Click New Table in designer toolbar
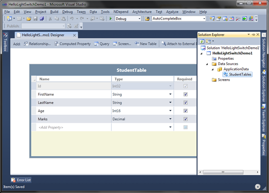 point(146,44)
